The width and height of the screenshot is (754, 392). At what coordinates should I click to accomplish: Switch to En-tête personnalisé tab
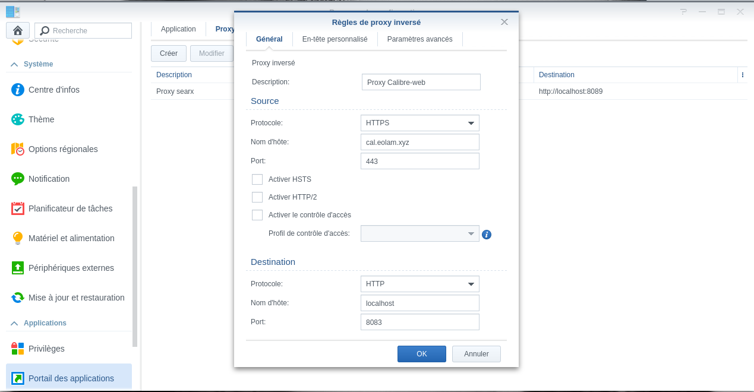335,39
